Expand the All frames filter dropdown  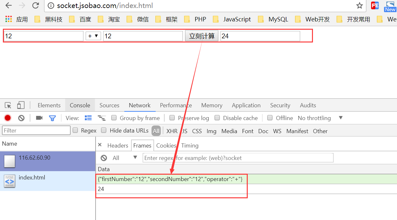point(125,158)
